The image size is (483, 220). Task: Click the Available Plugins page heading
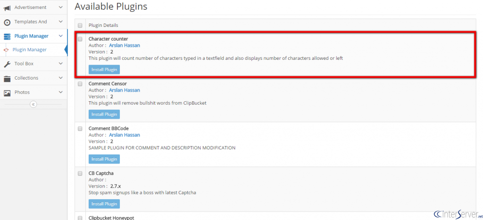coord(111,6)
